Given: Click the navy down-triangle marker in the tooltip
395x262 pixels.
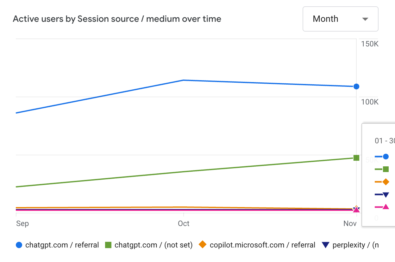Looking at the screenshot, I should pyautogui.click(x=386, y=194).
